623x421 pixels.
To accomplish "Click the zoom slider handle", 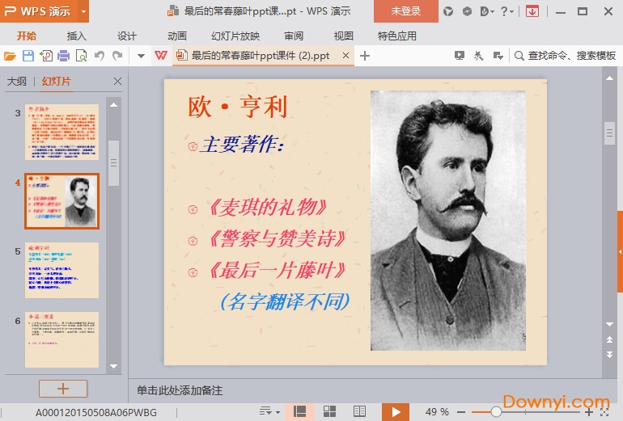I will coord(496,411).
